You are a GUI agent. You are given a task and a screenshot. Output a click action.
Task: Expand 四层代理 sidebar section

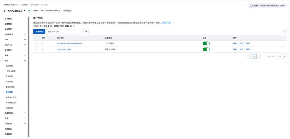[x=25, y=124]
